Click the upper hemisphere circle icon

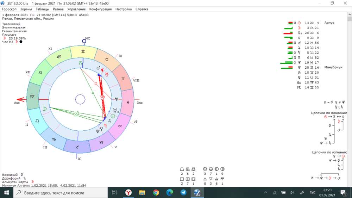click(205, 169)
